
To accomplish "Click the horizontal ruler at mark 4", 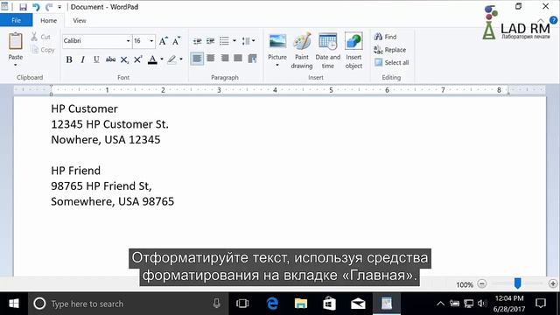I will pos(275,90).
